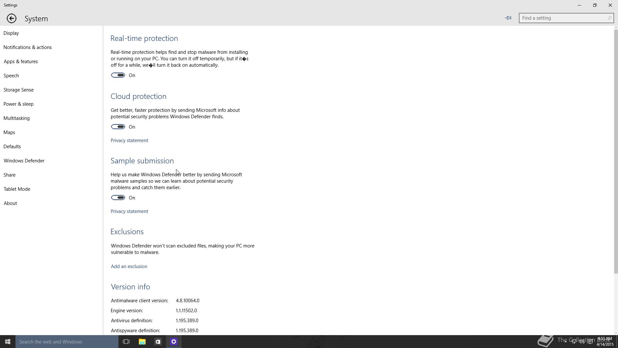Viewport: 618px width, 348px height.
Task: Turn off Sample submission toggle
Action: pos(118,198)
